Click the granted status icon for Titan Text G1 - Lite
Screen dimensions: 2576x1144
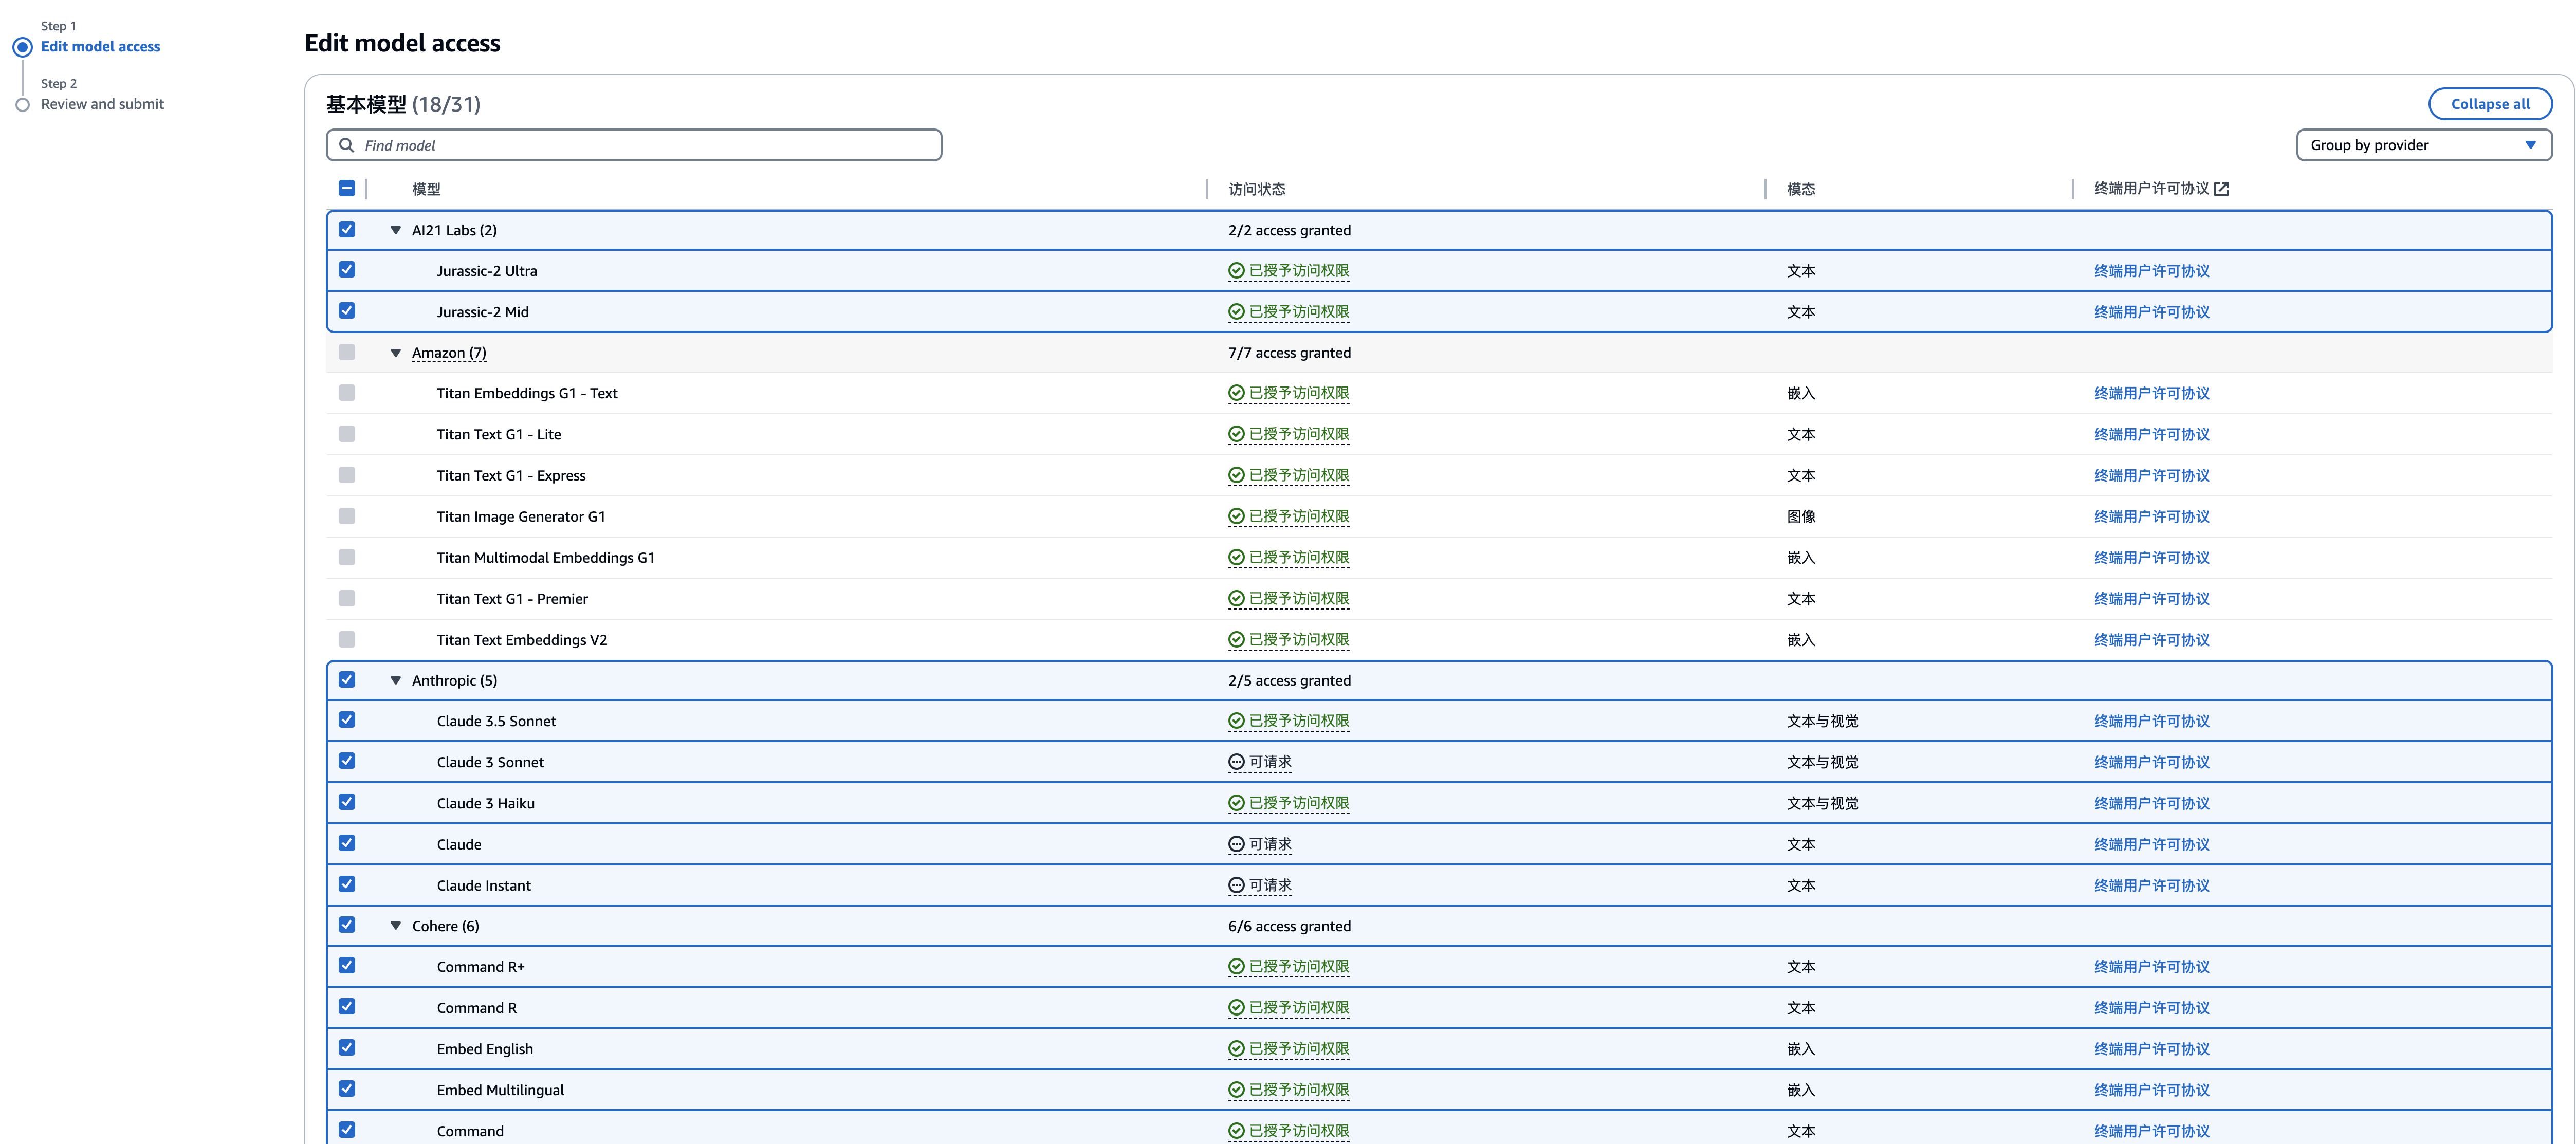1236,434
